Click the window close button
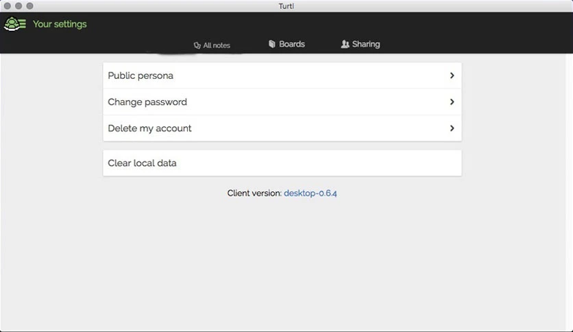 click(x=8, y=6)
